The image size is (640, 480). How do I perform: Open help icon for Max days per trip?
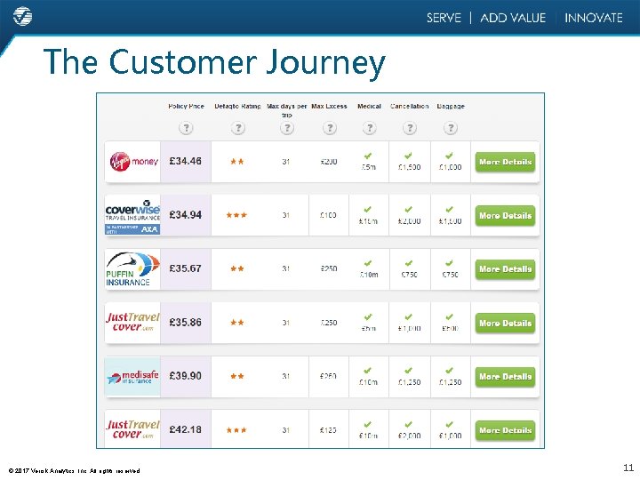pos(287,128)
